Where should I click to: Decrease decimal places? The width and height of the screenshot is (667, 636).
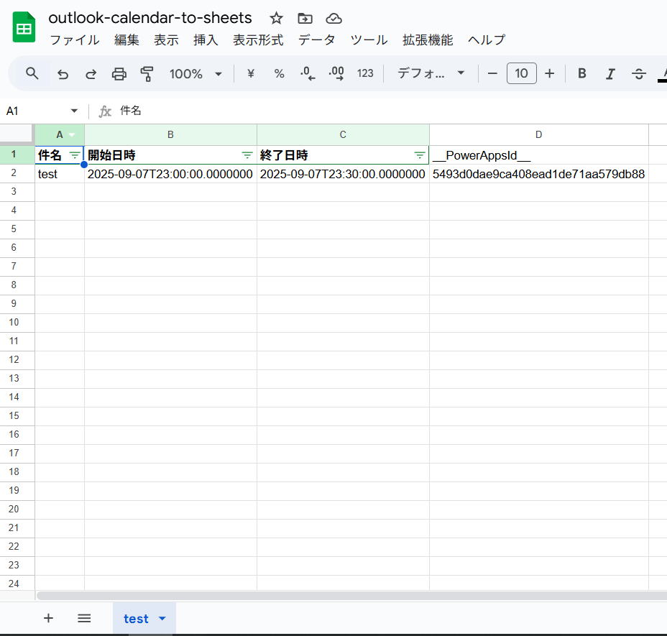coord(307,73)
